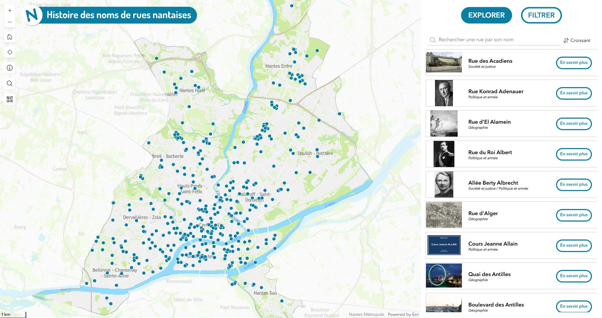Select the Rue d'Alger engraving thumbnail
Image resolution: width=602 pixels, height=318 pixels.
[x=444, y=215]
